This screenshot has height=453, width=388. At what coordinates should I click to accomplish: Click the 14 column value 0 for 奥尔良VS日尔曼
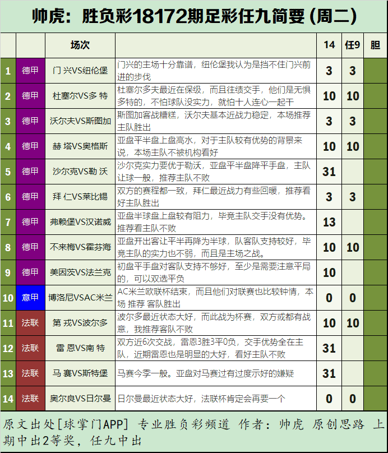click(329, 399)
